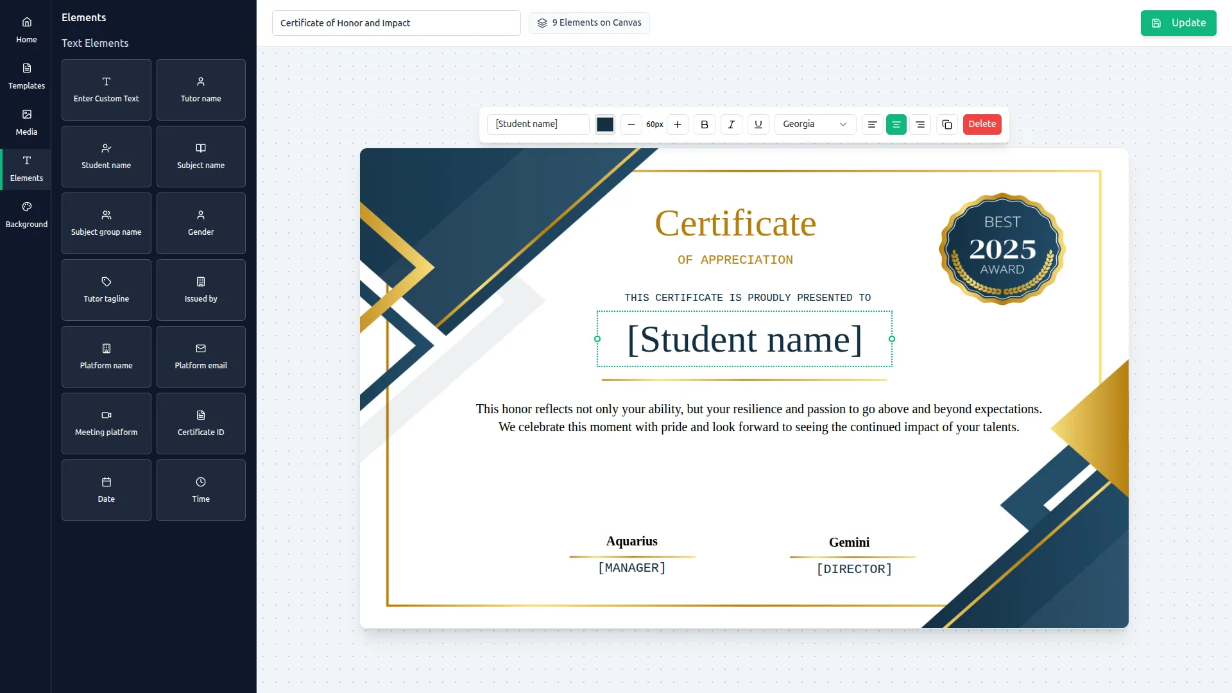1232x693 pixels.
Task: Open the 9 Elements on Canvas list
Action: pyautogui.click(x=589, y=23)
